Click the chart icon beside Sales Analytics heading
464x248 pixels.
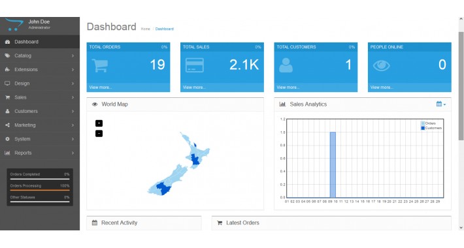[x=282, y=104]
